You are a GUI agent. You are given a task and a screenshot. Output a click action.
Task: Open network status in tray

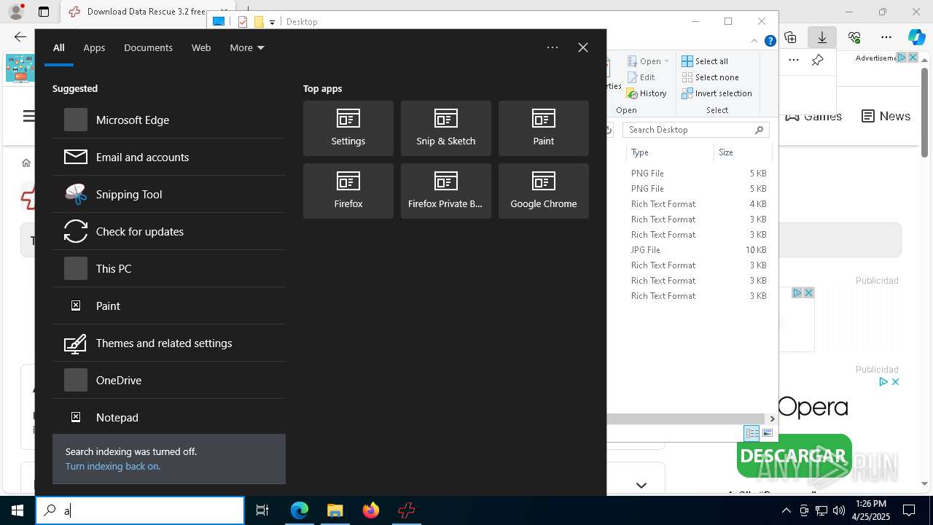821,510
